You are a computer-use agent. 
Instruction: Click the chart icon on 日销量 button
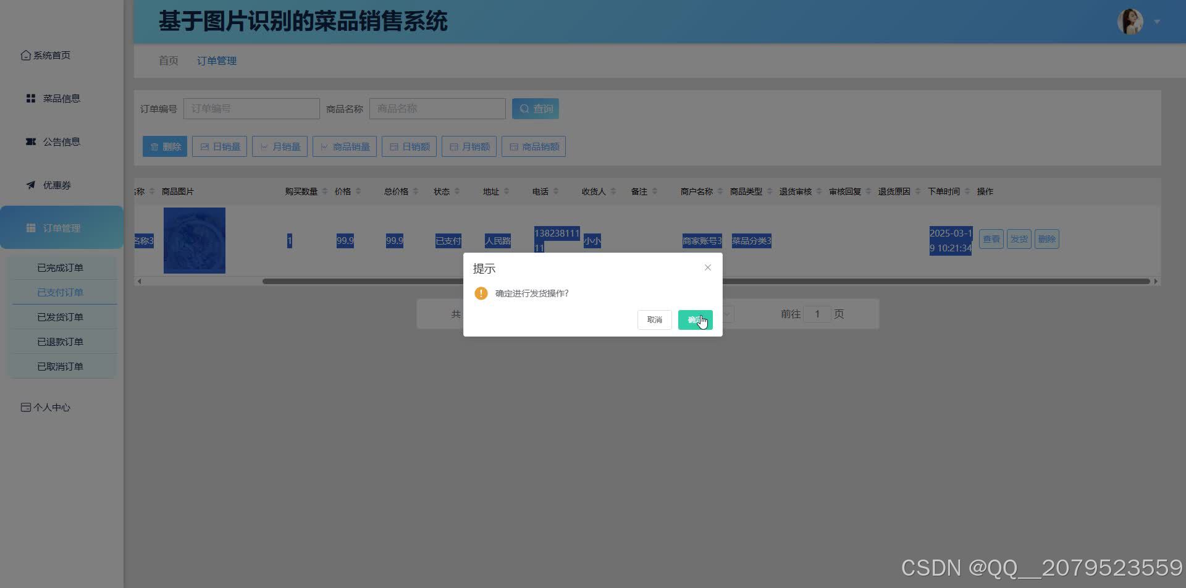coord(204,146)
